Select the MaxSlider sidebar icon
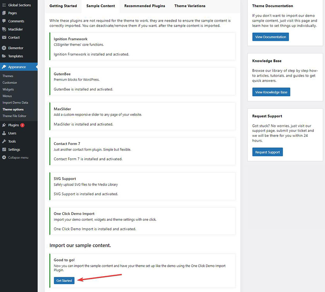 click(x=4, y=29)
